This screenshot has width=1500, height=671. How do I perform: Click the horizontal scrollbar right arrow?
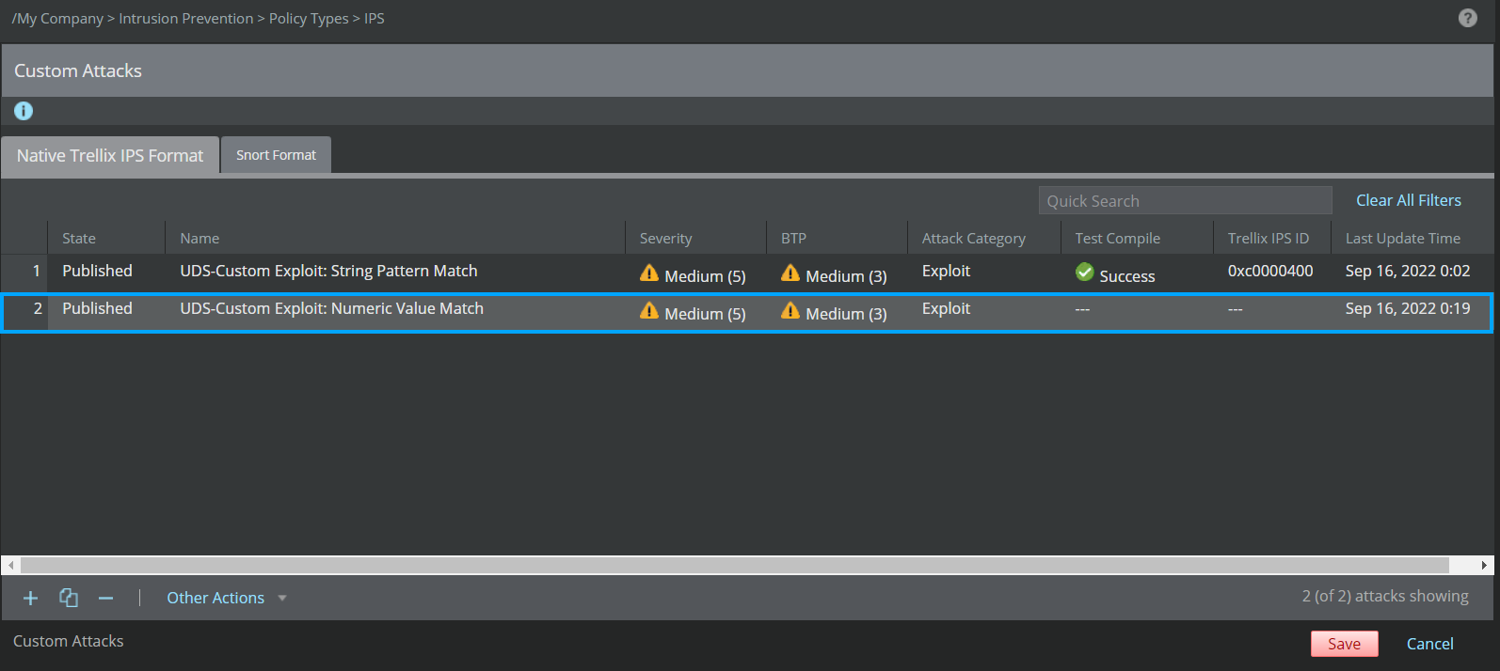(1484, 565)
